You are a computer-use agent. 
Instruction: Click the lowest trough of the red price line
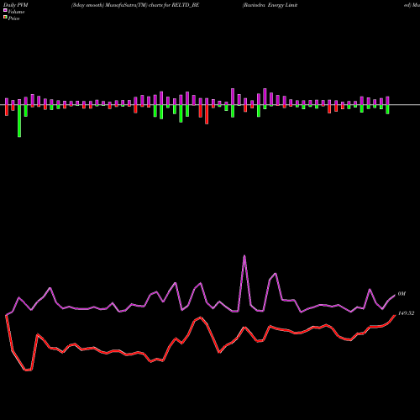[28, 370]
